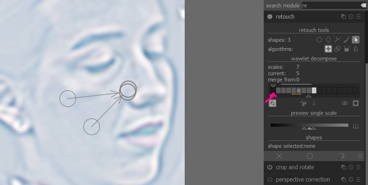Open crop and rotate presets menu
This screenshot has height=185, width=368.
click(358, 167)
